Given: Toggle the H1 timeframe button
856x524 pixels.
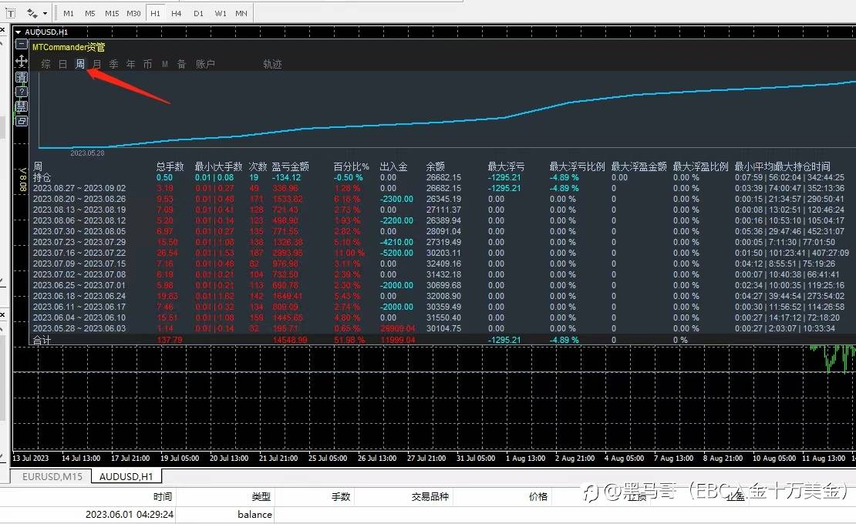Looking at the screenshot, I should pyautogui.click(x=156, y=13).
